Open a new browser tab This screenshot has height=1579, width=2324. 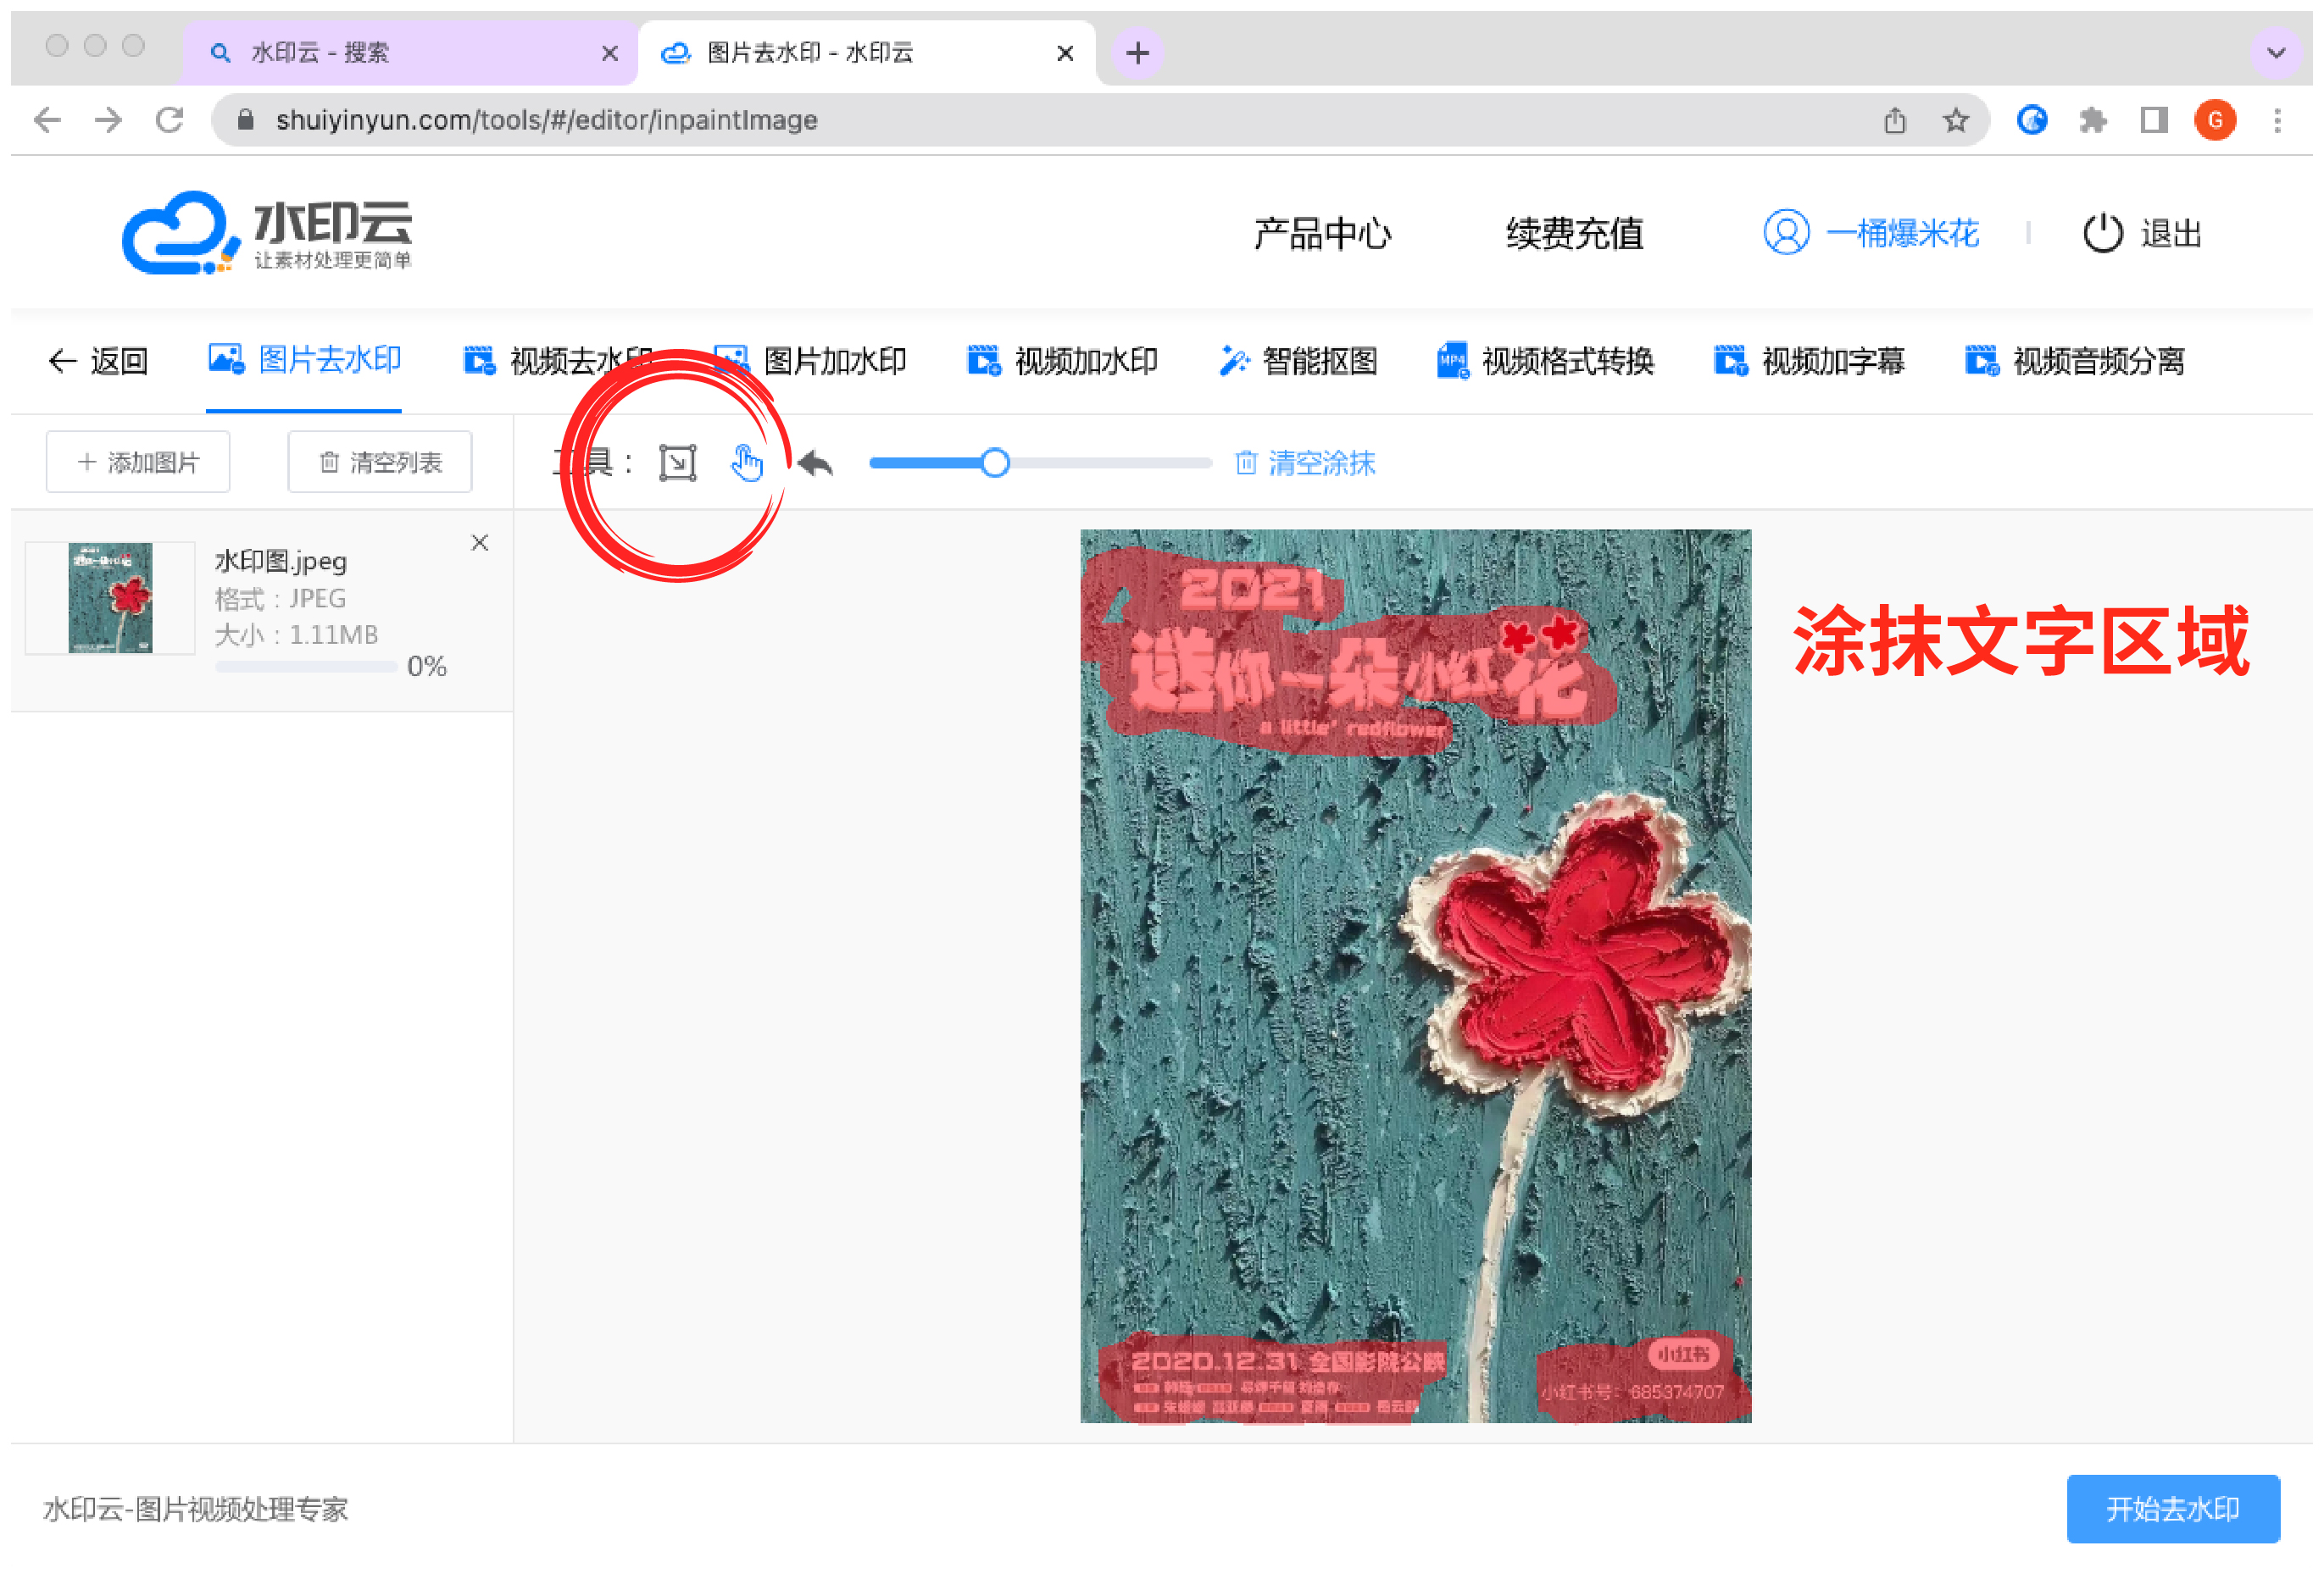(1137, 53)
